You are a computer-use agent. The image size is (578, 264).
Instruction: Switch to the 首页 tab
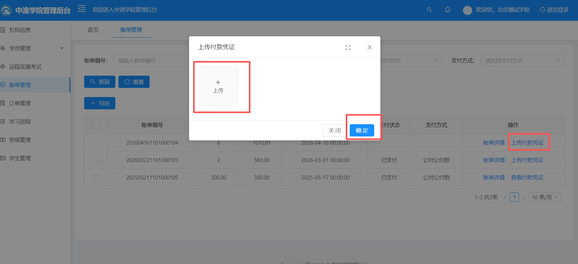point(93,30)
